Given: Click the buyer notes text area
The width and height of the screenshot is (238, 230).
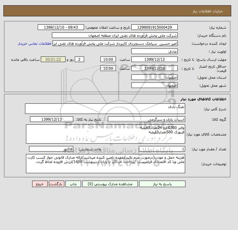Looking at the screenshot, I should 105,164.
